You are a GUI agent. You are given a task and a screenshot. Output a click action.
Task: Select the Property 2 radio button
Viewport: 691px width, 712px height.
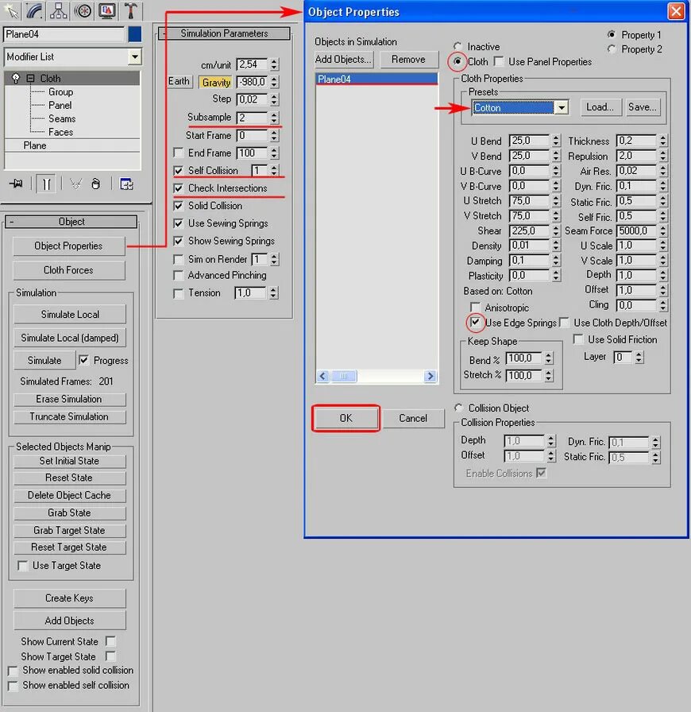coord(612,49)
